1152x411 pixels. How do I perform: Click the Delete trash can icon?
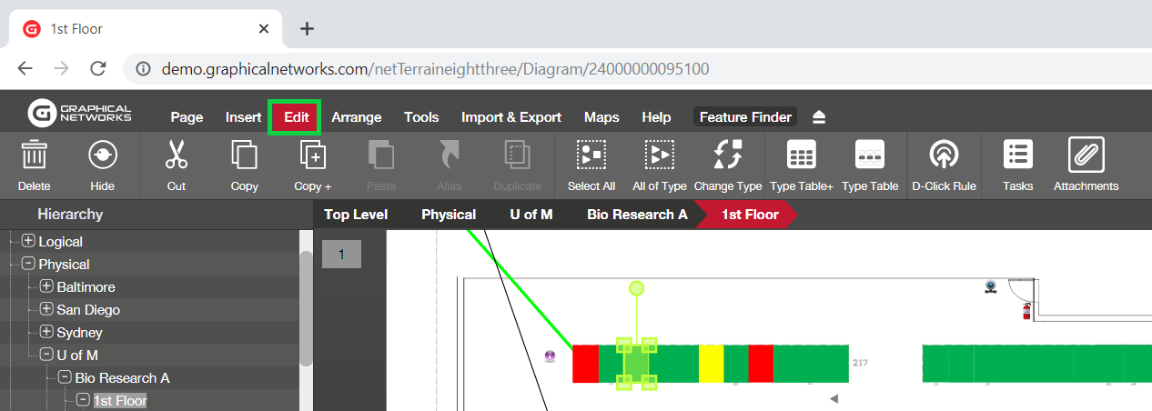click(34, 155)
